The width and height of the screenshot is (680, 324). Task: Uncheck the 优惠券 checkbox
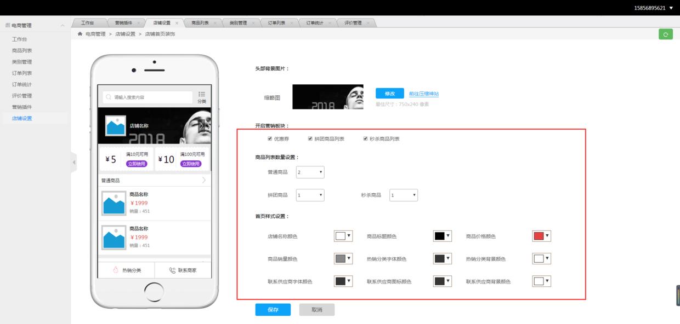(x=270, y=139)
